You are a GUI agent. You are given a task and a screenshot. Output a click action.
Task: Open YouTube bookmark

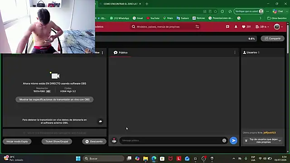[153, 18]
